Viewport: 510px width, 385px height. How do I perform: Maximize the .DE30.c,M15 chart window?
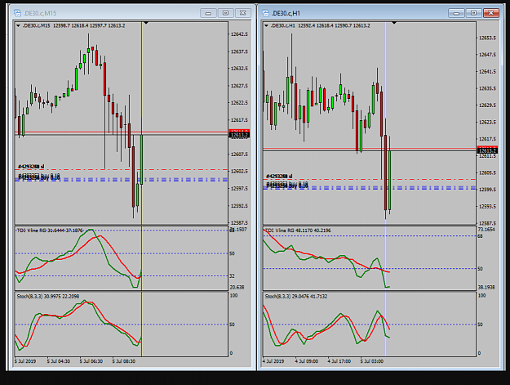tap(226, 13)
